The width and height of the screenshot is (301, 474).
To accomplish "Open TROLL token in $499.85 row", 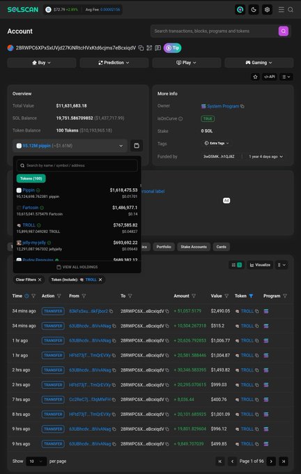I will (x=247, y=444).
